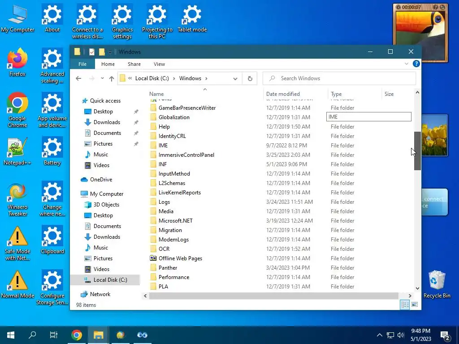Open Graphics settings desktop shortcut
The image size is (459, 344).
point(122,22)
